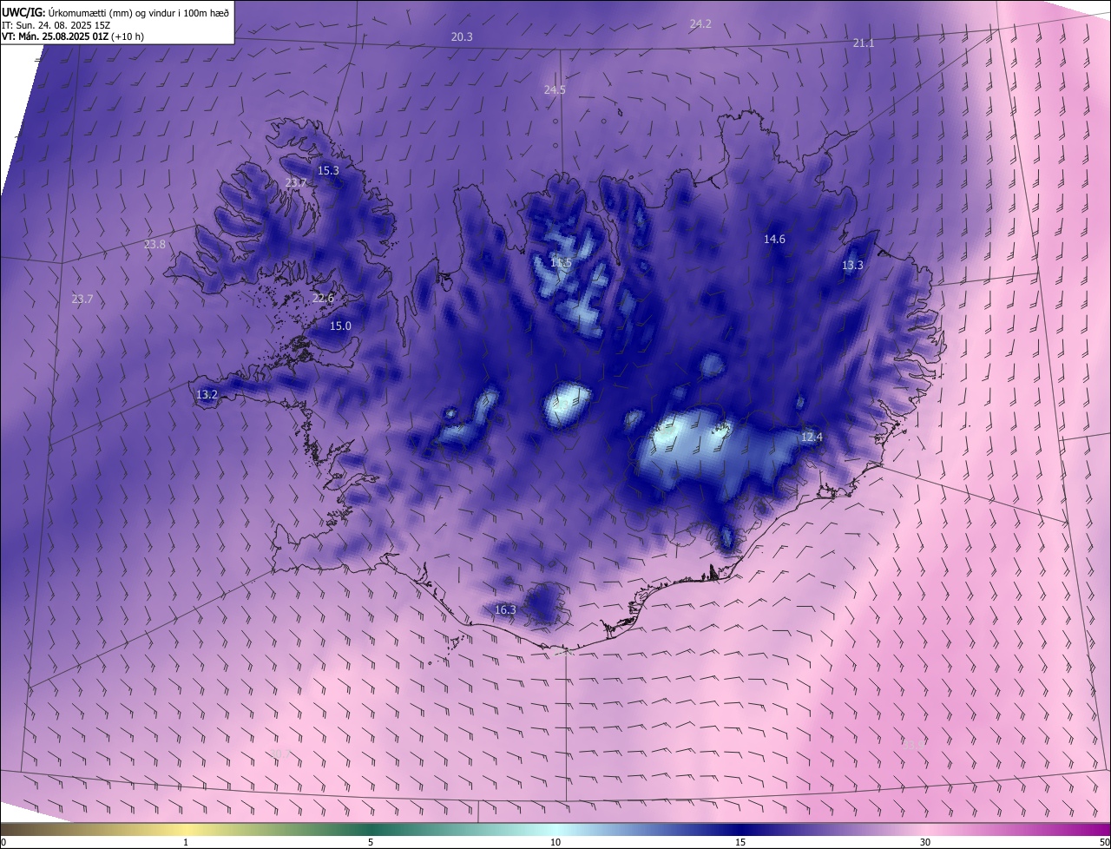Select the value label 11.5
Viewport: 1111px width, 849px height.
click(561, 262)
